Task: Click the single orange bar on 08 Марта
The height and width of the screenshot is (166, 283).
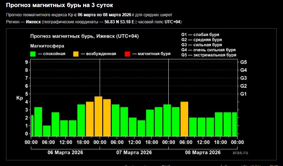Action: (x=184, y=119)
